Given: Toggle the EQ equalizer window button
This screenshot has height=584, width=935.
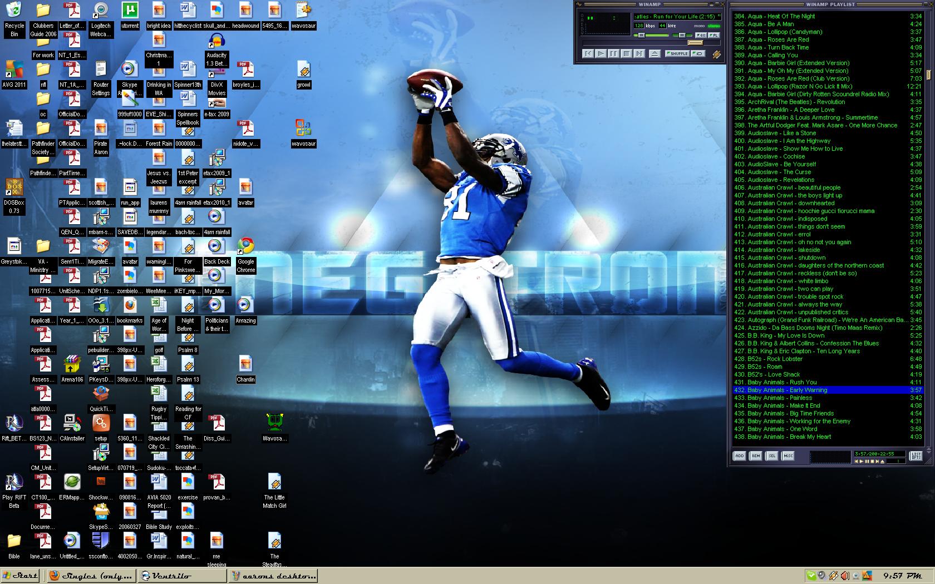Looking at the screenshot, I should (701, 35).
